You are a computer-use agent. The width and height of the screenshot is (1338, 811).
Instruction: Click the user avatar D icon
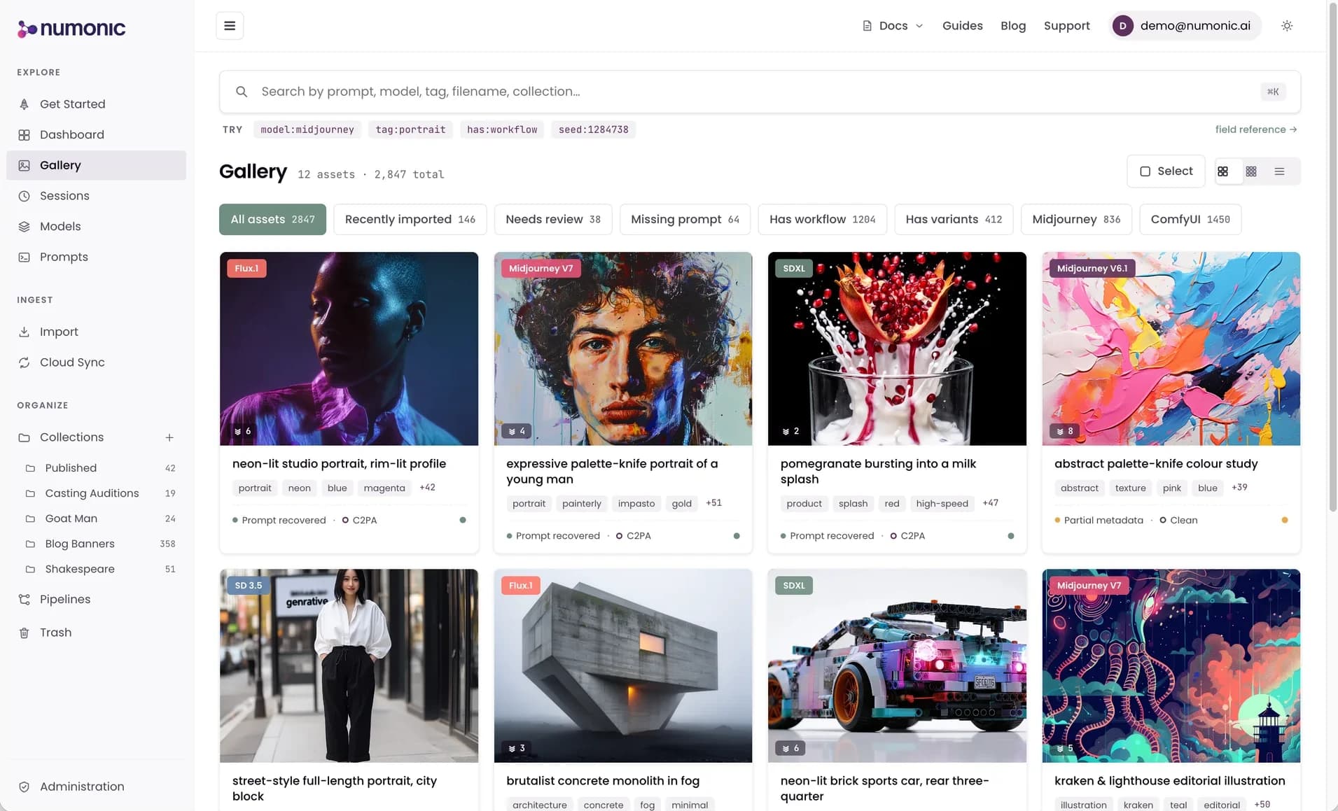pos(1123,26)
